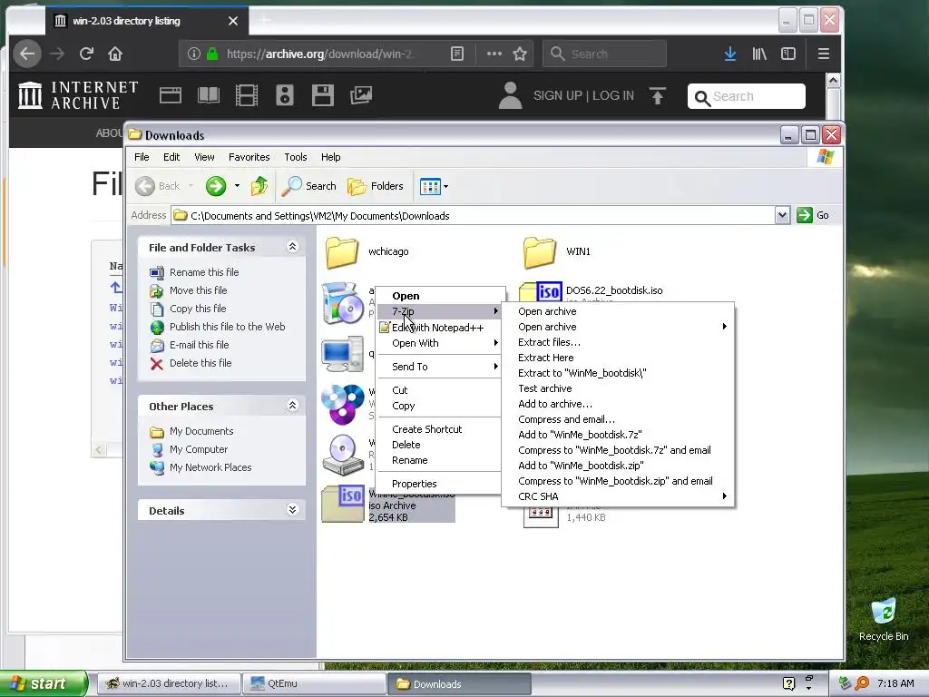This screenshot has height=697, width=929.
Task: Choose Add to "WinMe_bootdisk.zip"
Action: (617, 466)
